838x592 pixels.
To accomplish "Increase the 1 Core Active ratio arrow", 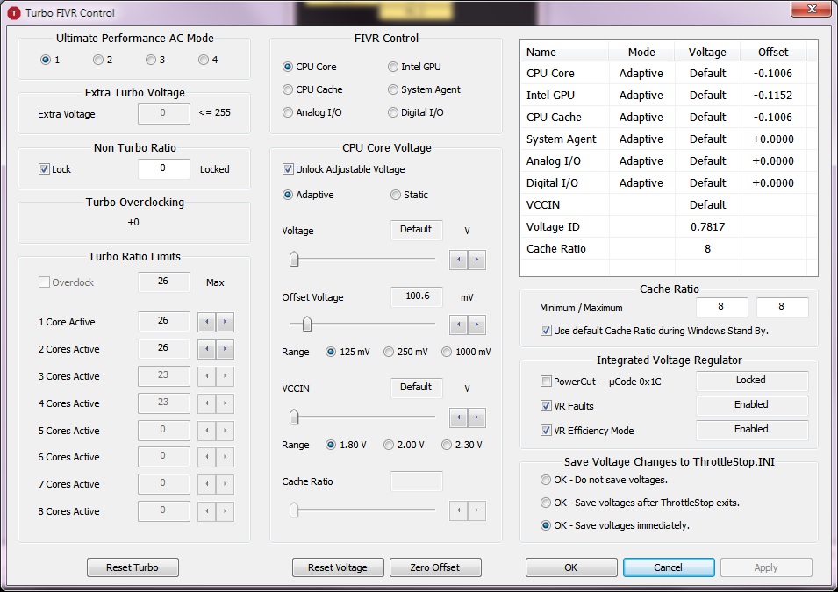I will tap(225, 323).
